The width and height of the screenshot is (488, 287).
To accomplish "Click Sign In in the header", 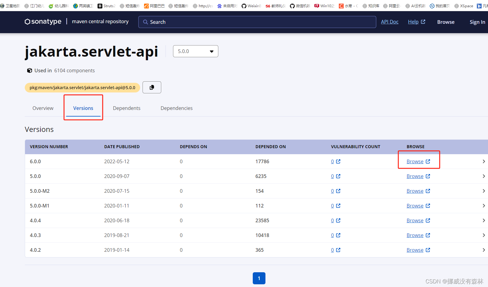I will tap(477, 22).
